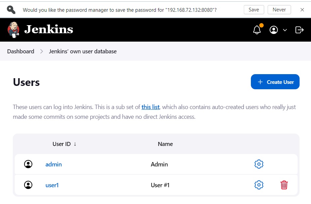Configure user1 via gear icon
The height and width of the screenshot is (204, 311).
point(259,185)
